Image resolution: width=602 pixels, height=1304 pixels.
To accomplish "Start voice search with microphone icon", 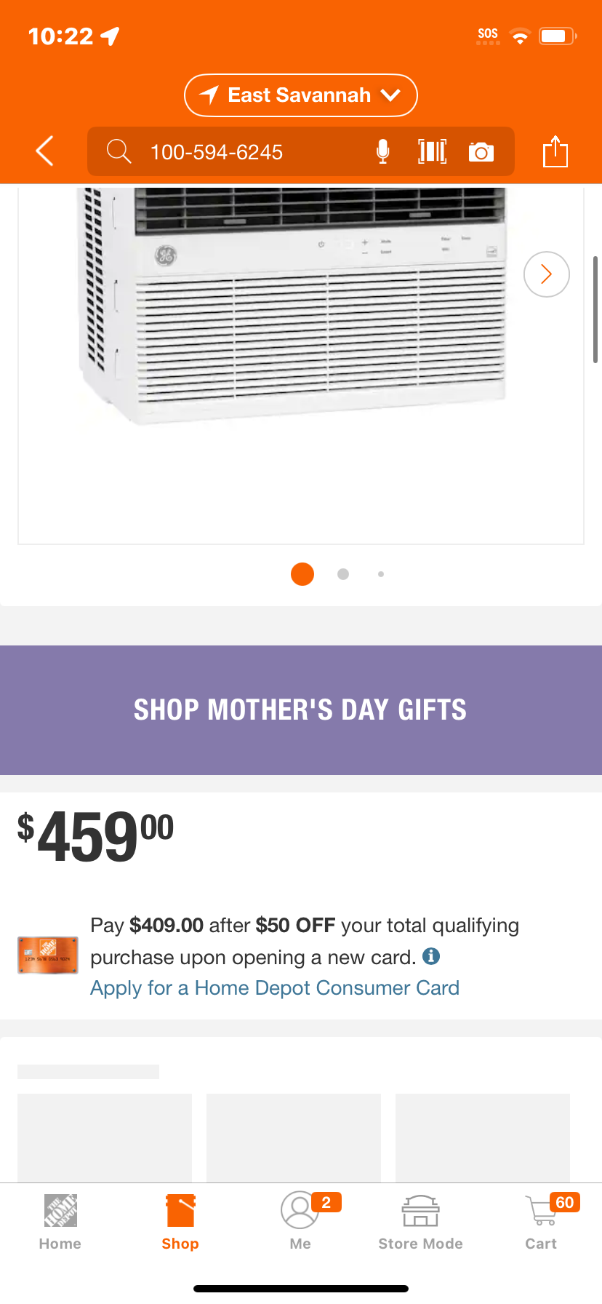I will 383,151.
